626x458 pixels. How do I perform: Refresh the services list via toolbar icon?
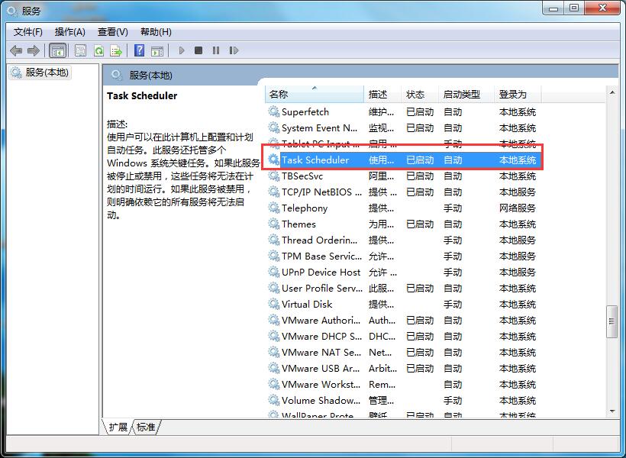(98, 50)
